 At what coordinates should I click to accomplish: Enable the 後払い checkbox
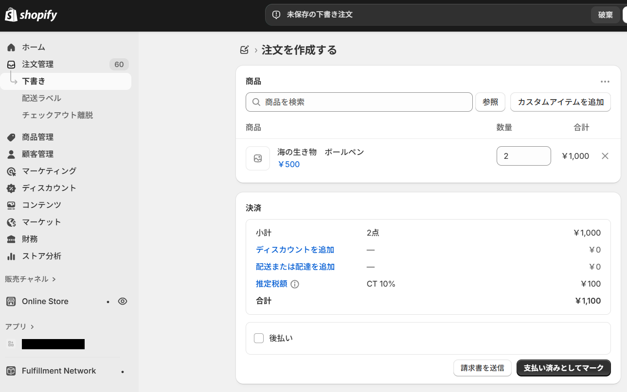coord(259,338)
